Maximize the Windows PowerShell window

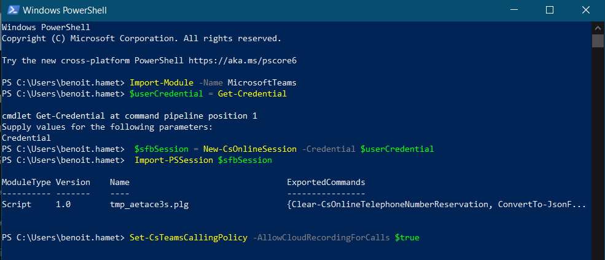550,10
